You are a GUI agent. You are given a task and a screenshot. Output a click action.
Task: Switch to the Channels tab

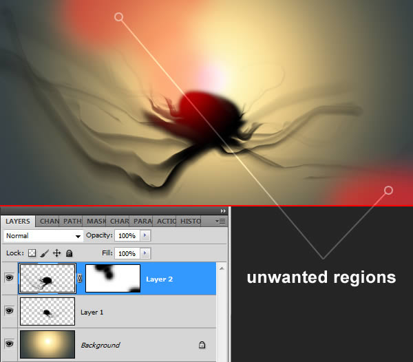pyautogui.click(x=49, y=221)
